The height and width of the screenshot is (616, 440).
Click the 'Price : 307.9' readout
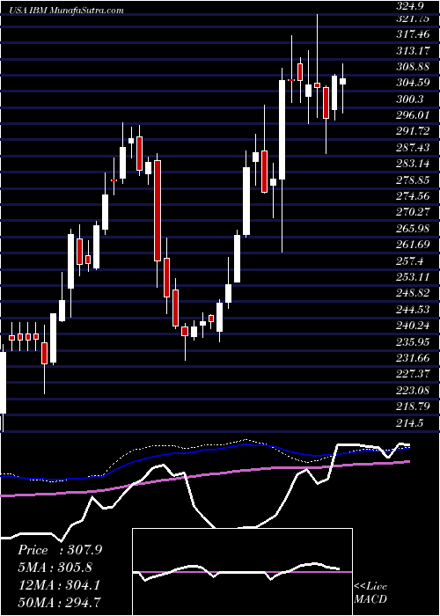pyautogui.click(x=60, y=550)
